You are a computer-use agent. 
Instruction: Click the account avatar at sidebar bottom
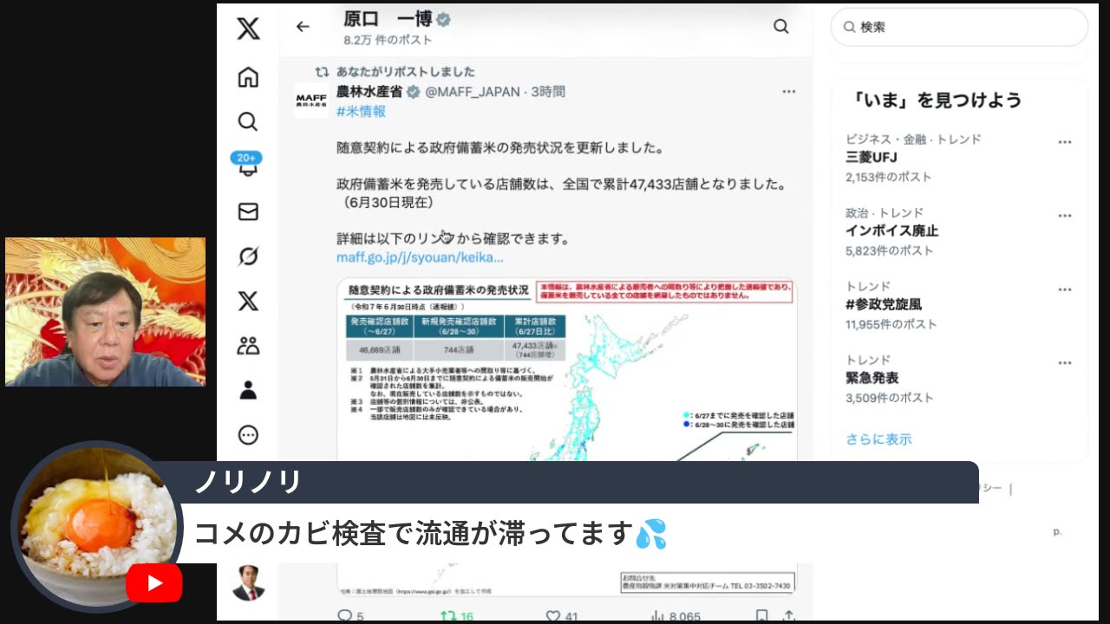[x=248, y=582]
